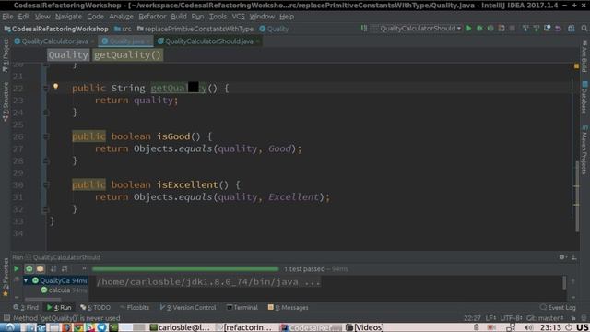Open the Analyze menu
590x332 pixels.
tap(121, 17)
